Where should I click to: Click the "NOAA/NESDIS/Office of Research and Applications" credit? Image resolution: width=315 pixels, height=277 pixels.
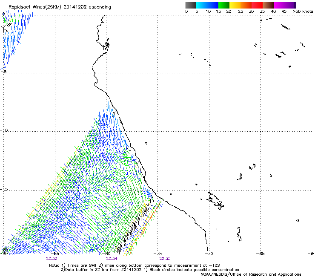click(251, 274)
